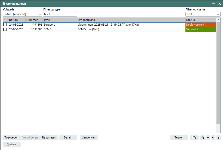
Task: Click the vertical scrollbar down arrow
Action: point(219,131)
